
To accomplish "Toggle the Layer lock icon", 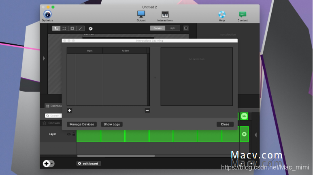I will [74, 134].
